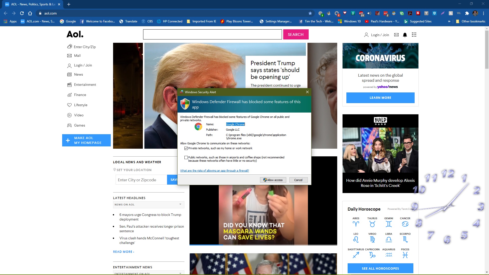Click Login / Join in the AOL header
489x275 pixels.
coord(376,35)
